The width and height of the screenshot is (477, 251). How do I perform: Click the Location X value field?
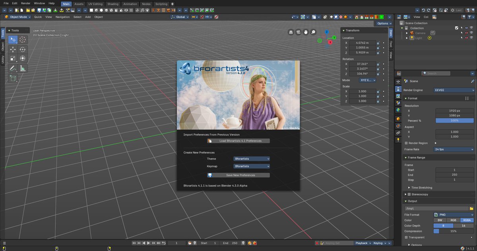point(362,43)
